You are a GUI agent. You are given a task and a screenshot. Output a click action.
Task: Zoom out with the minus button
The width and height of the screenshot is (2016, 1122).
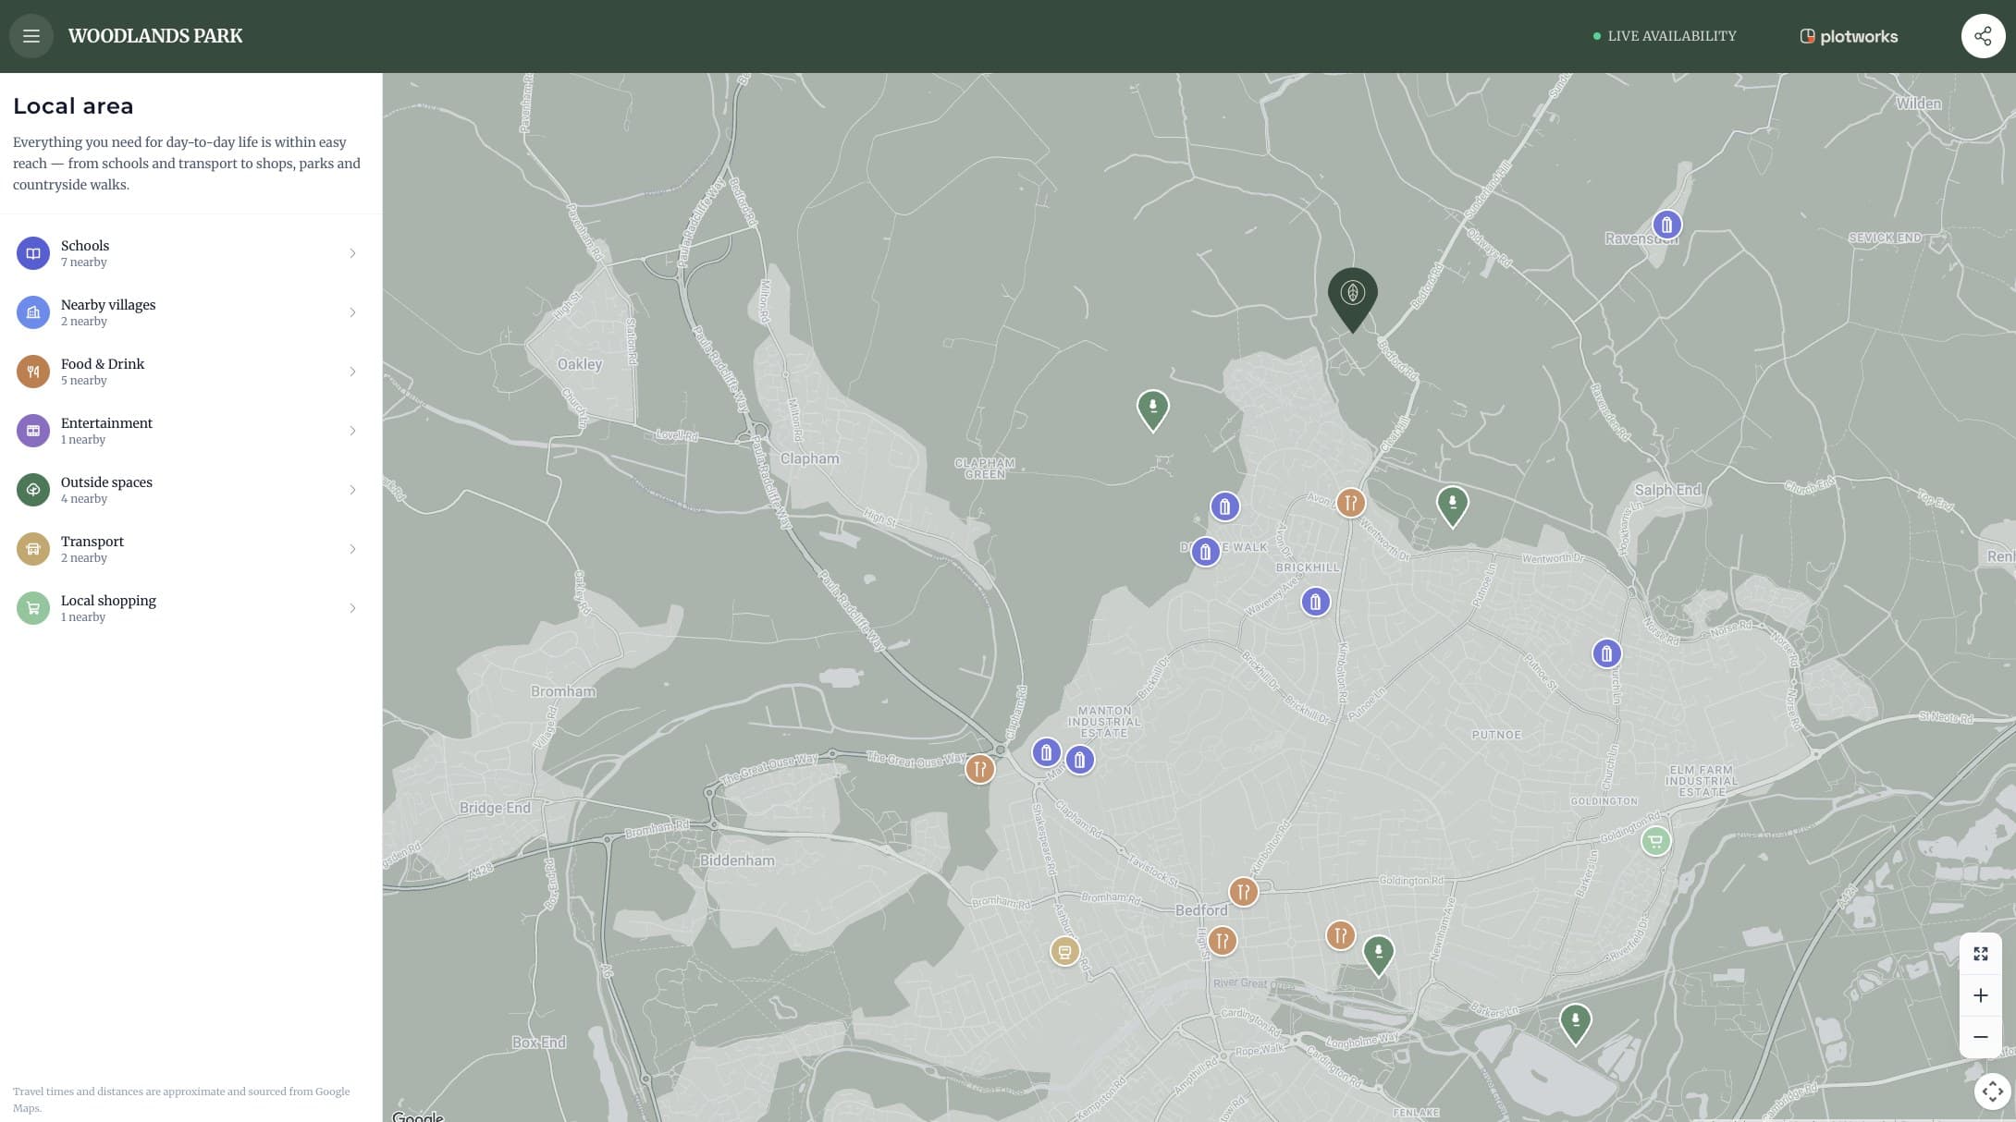[1981, 1037]
